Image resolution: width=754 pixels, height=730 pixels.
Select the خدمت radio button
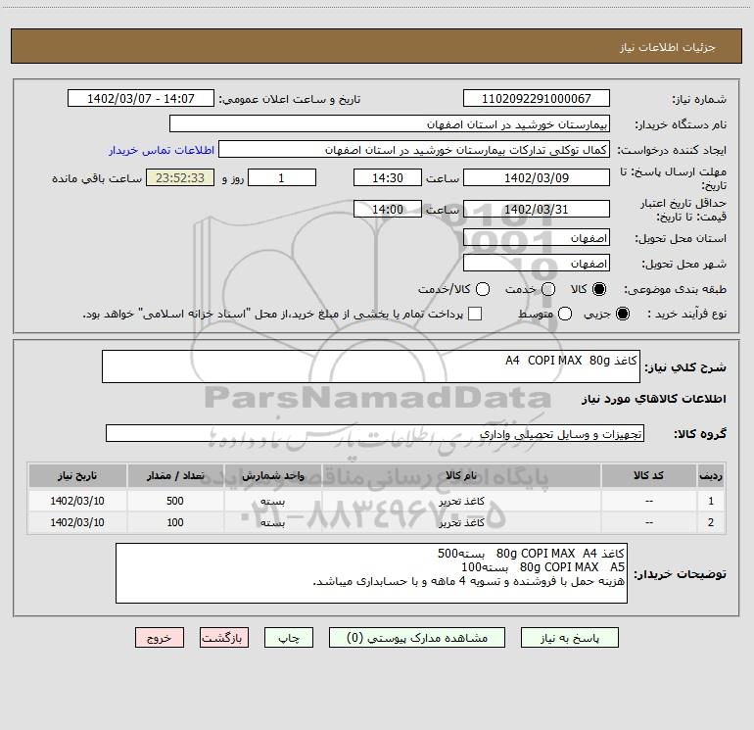point(548,289)
